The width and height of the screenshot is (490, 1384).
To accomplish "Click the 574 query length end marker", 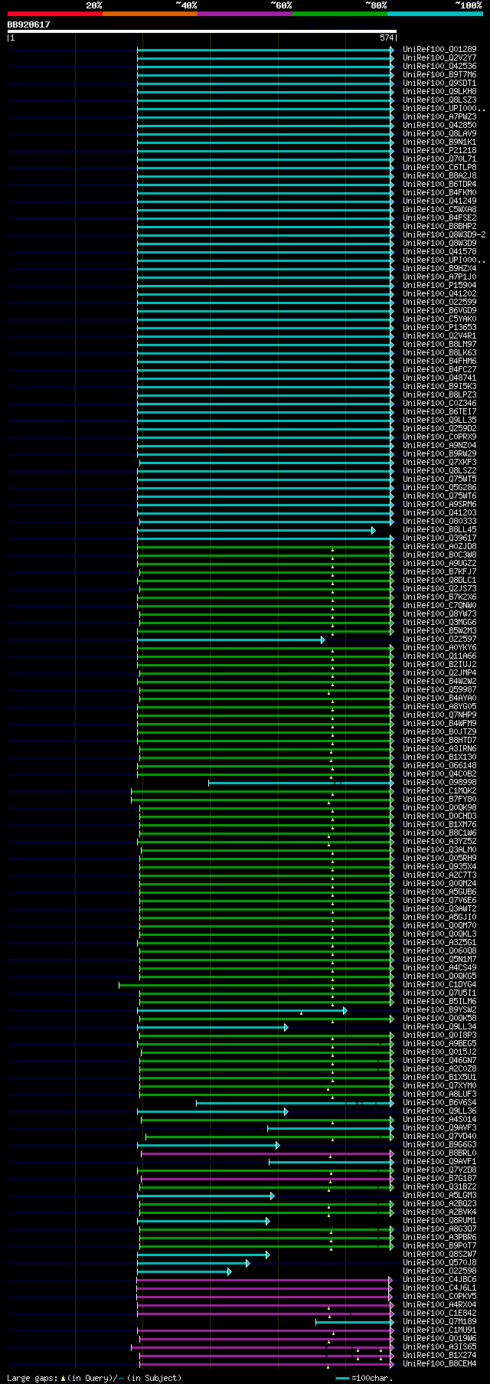I will [387, 38].
